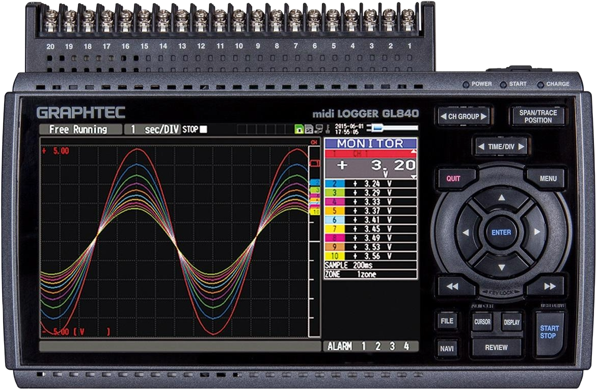Tap the network connection status icon

318,129
